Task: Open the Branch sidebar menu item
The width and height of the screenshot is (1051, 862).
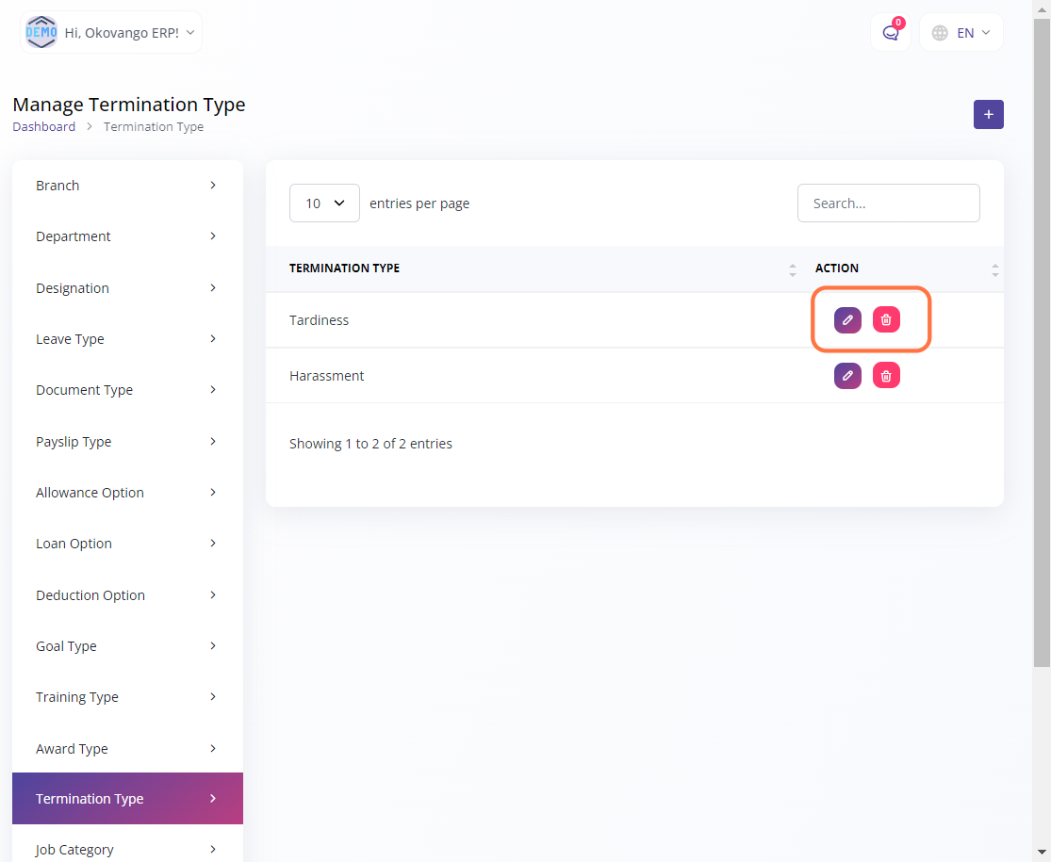Action: 127,186
